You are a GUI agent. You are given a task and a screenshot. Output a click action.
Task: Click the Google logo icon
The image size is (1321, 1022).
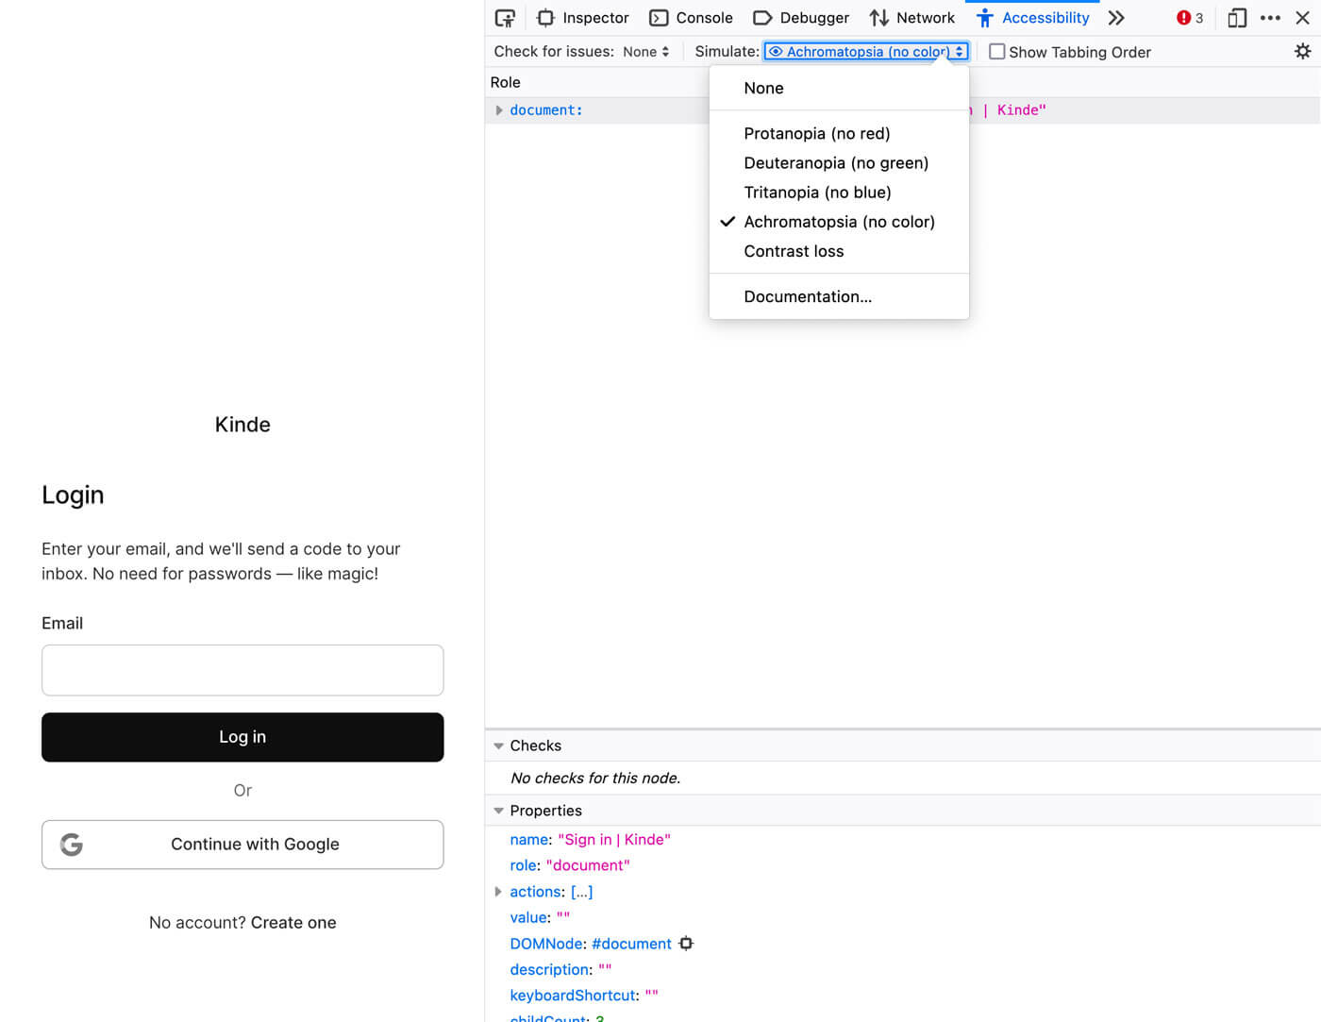[71, 844]
